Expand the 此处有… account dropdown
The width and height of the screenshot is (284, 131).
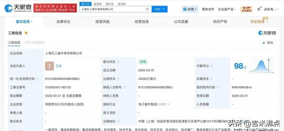271,9
